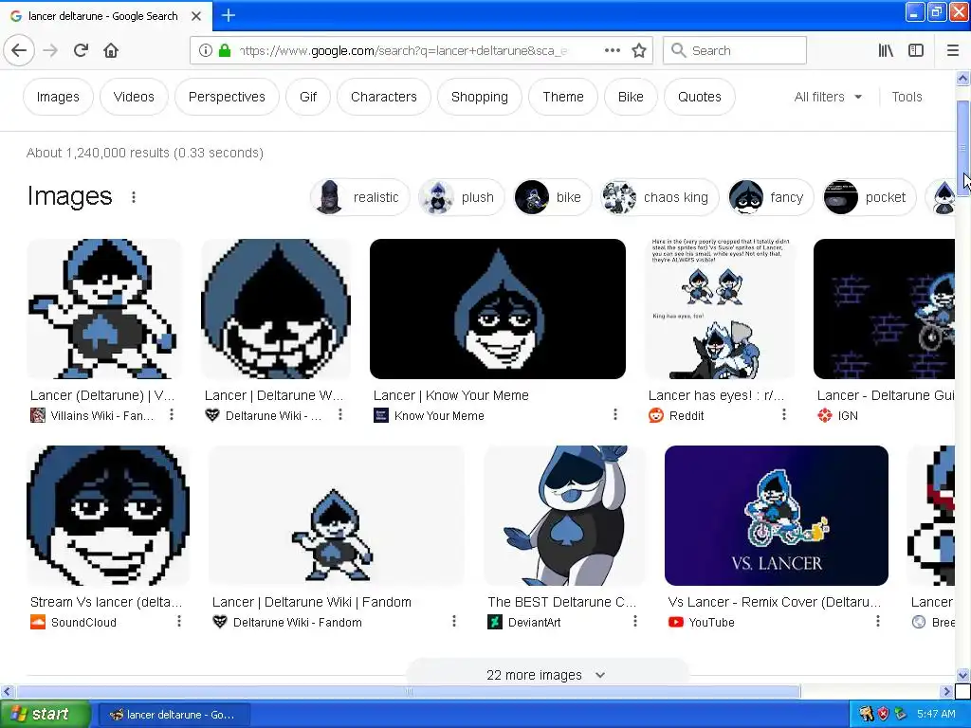Open Lancer | Deltarune Wiki | Fandom link
This screenshot has height=728, width=971.
coord(311,602)
